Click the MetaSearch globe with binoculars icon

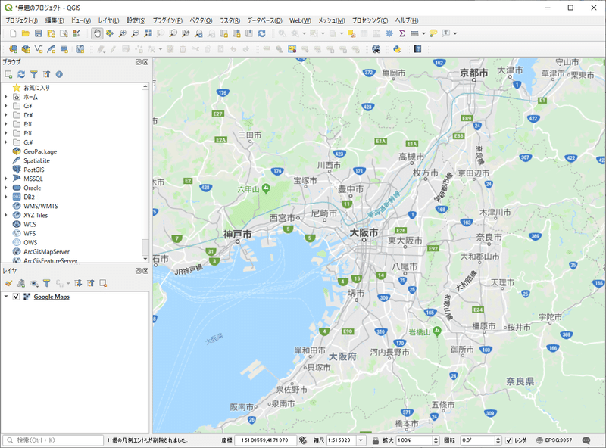coord(376,49)
